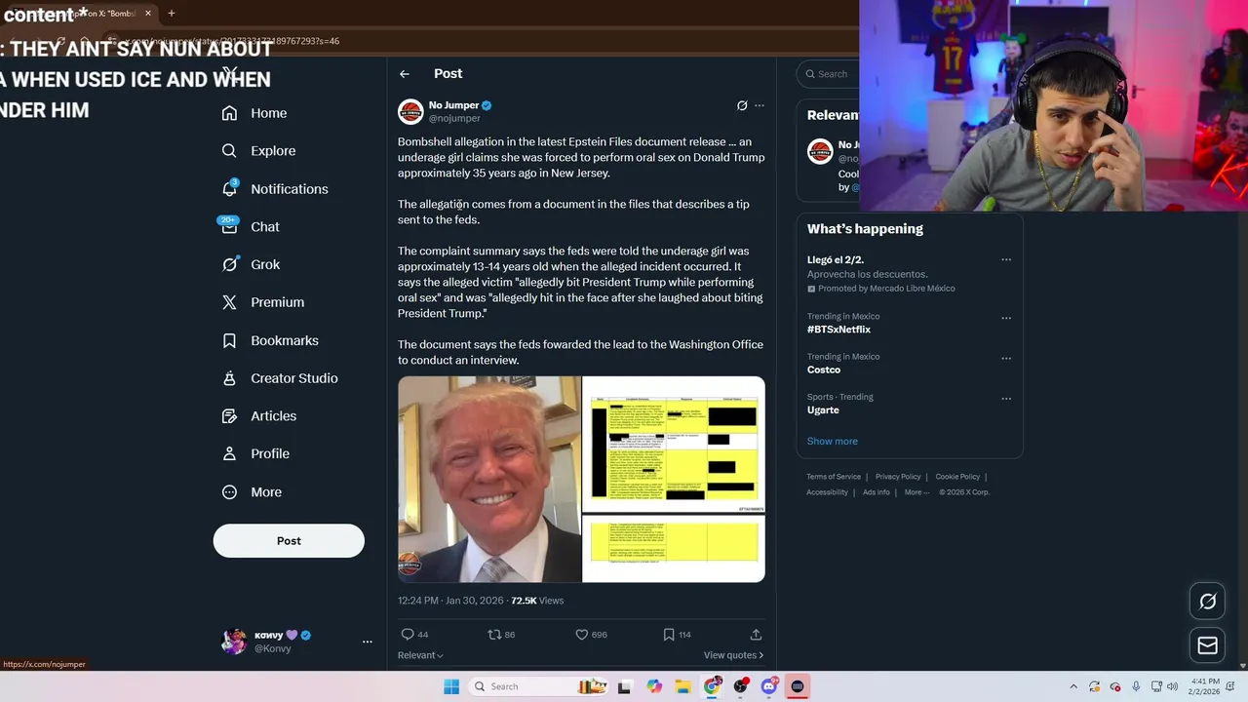Open floating Grok button at right

[1207, 602]
